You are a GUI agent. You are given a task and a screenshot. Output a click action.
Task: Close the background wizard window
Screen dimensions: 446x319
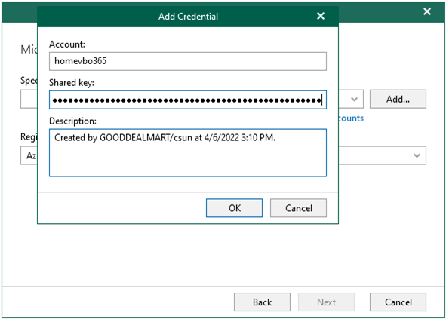[x=427, y=11]
